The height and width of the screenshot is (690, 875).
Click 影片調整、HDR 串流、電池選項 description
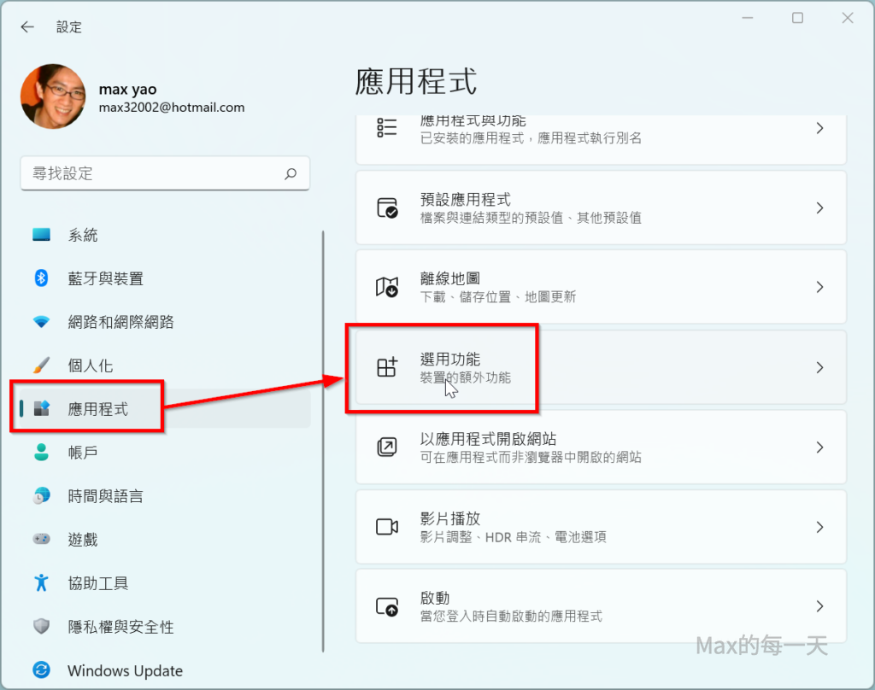tap(513, 537)
